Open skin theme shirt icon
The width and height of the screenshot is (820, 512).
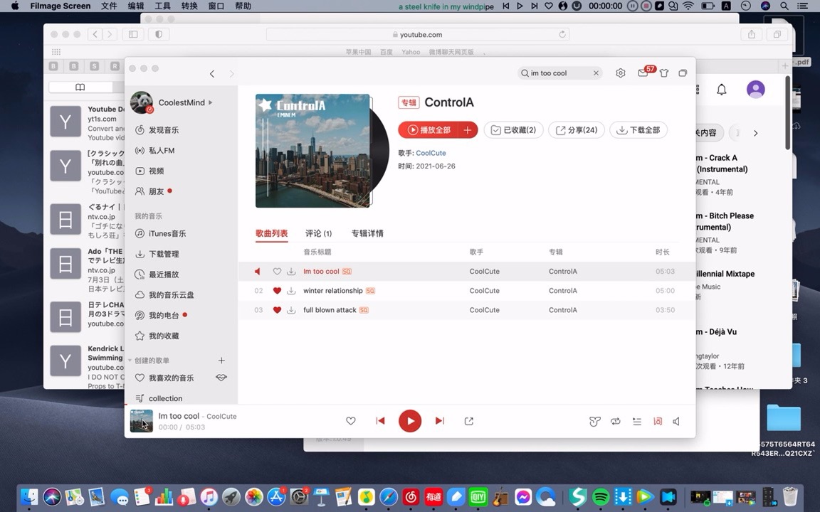pos(663,73)
